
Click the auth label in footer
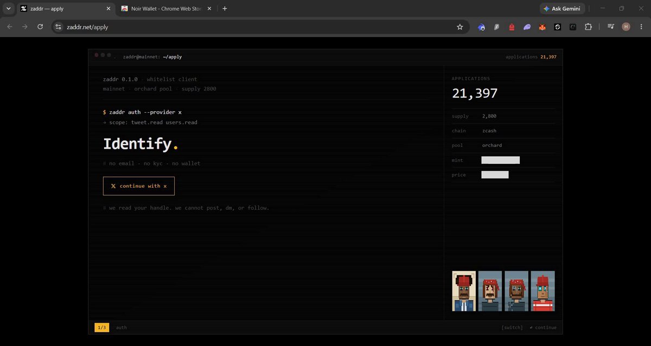(x=122, y=328)
